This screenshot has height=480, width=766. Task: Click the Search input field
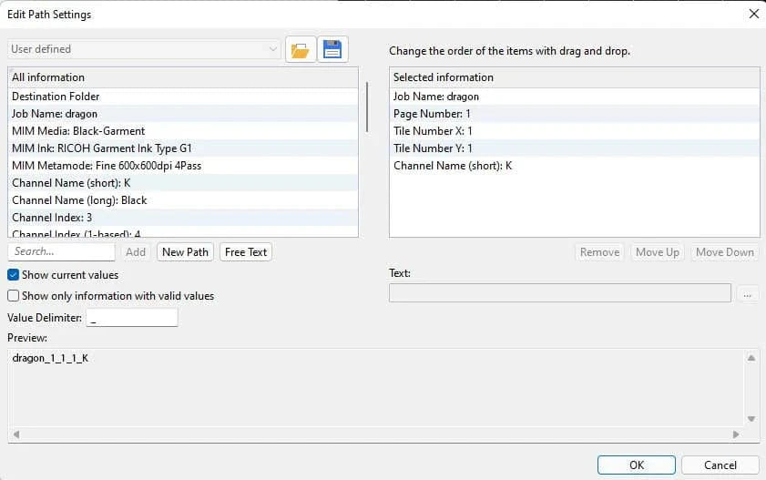point(62,252)
